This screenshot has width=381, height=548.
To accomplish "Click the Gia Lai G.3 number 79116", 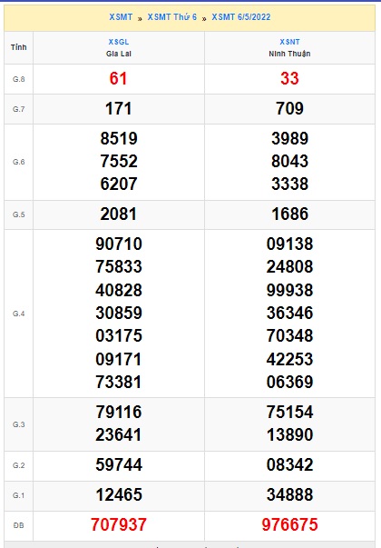I will (119, 412).
